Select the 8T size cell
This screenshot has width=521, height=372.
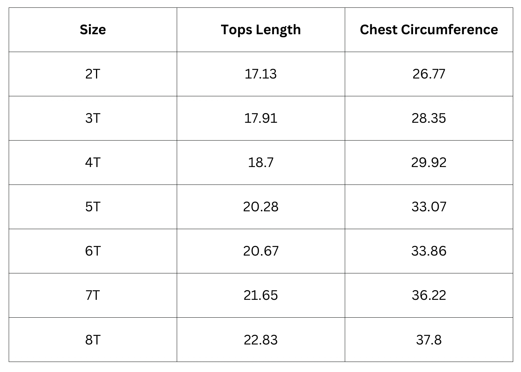[93, 340]
